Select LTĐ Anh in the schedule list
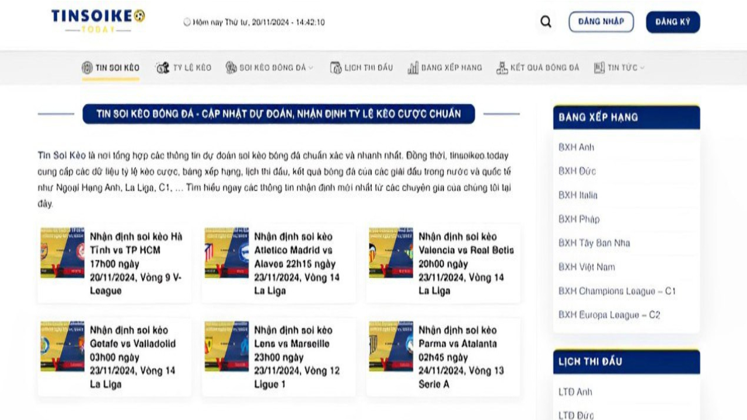This screenshot has height=420, width=747. (575, 392)
